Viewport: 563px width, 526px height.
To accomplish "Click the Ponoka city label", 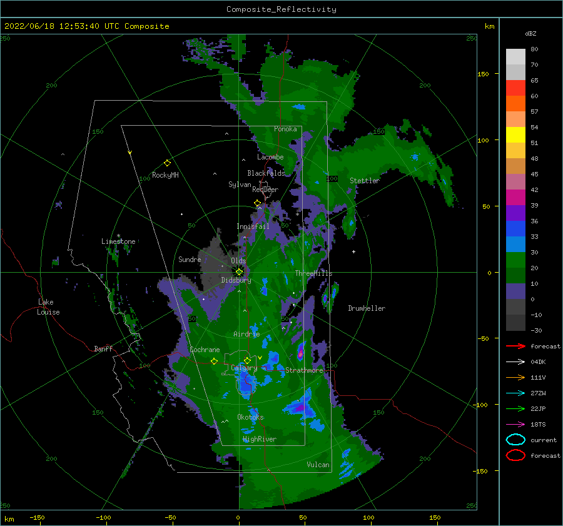I will (x=285, y=129).
